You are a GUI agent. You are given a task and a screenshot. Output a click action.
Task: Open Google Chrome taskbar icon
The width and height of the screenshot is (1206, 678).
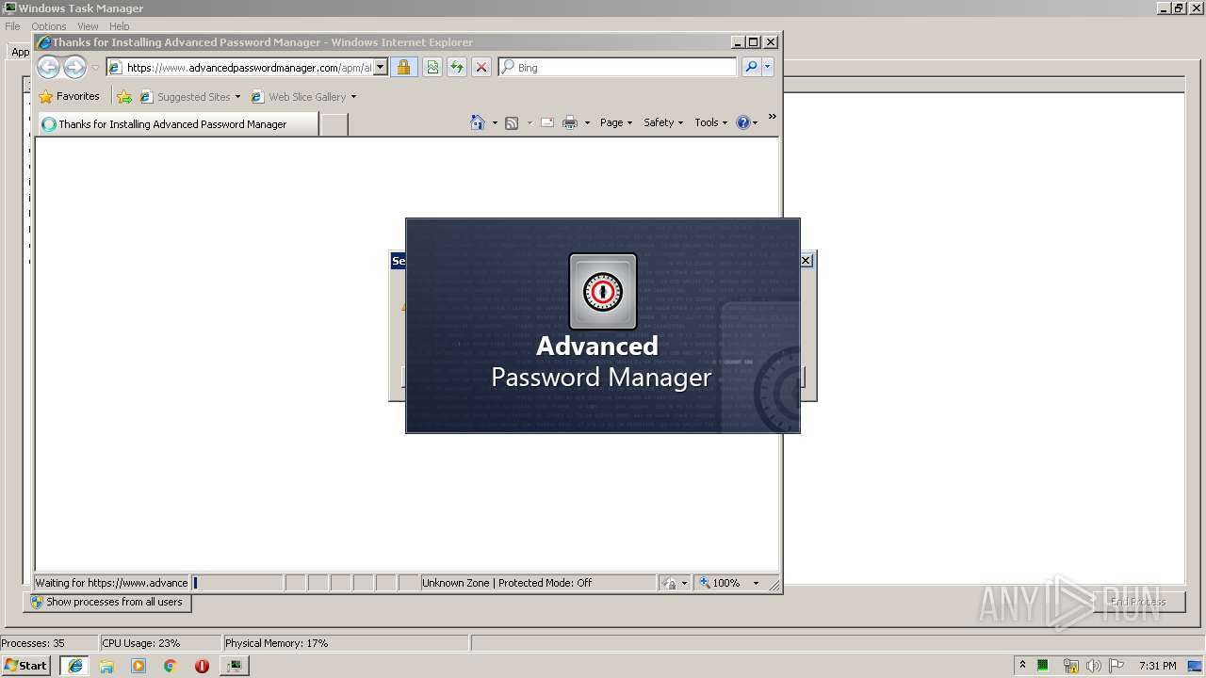point(171,666)
